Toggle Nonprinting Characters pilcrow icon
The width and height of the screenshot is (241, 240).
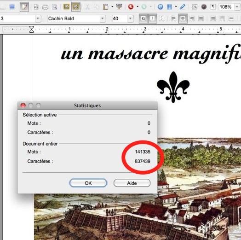point(213,7)
